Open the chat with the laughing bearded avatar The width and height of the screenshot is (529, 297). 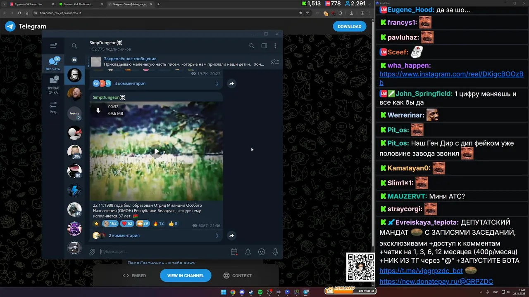click(74, 94)
